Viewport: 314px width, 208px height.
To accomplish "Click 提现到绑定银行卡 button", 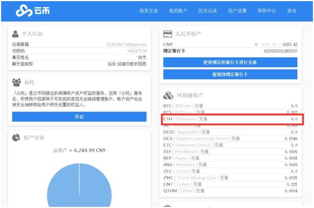I will click(230, 75).
